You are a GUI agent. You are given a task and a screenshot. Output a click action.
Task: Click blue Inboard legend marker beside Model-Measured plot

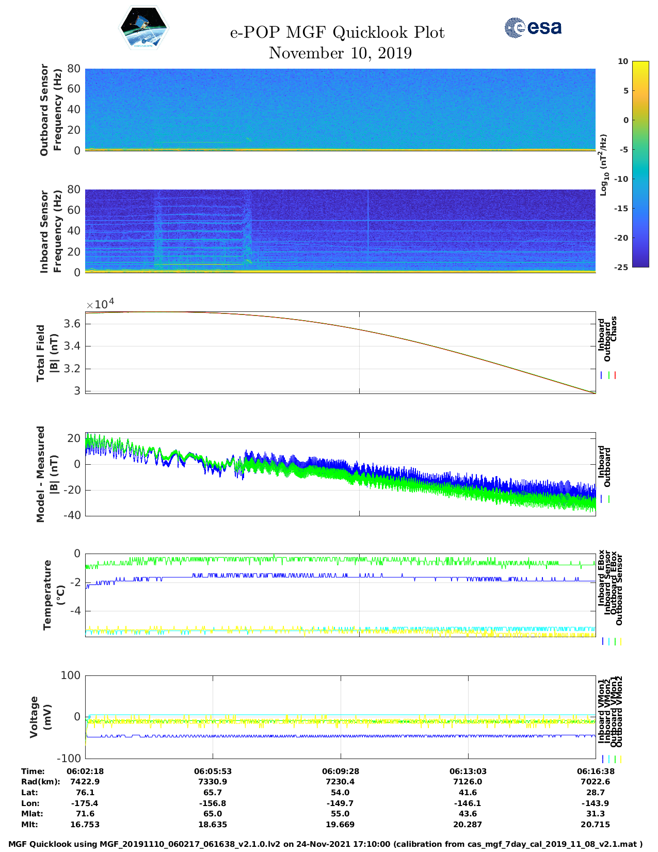click(601, 499)
